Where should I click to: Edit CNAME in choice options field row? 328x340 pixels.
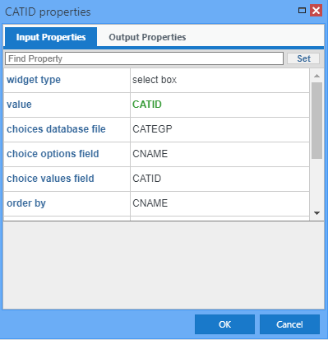219,154
